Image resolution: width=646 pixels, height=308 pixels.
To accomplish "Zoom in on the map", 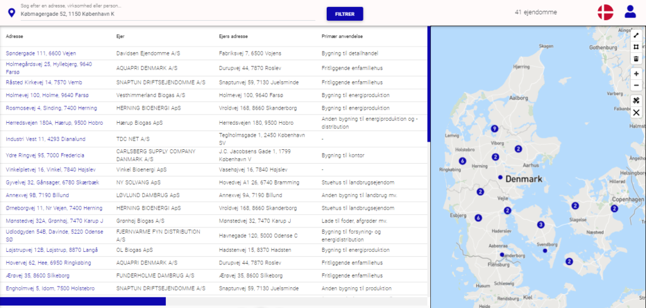I will click(x=637, y=74).
